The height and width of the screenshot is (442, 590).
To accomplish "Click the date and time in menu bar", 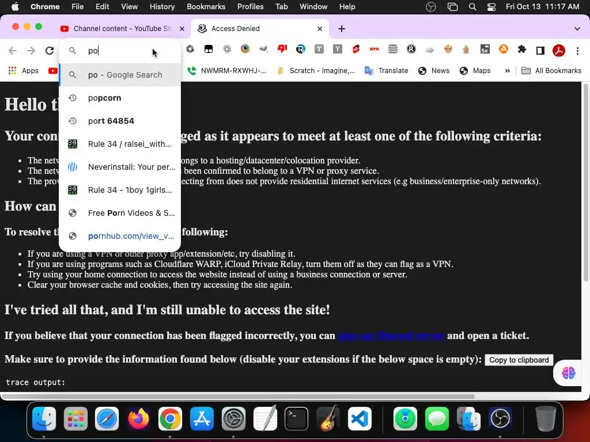I will (542, 7).
